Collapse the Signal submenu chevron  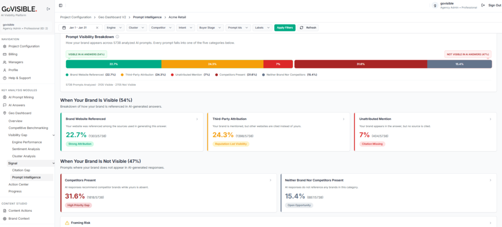(53, 163)
